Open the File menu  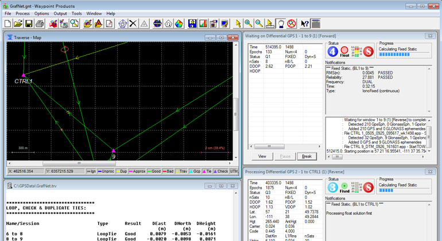pyautogui.click(x=8, y=14)
